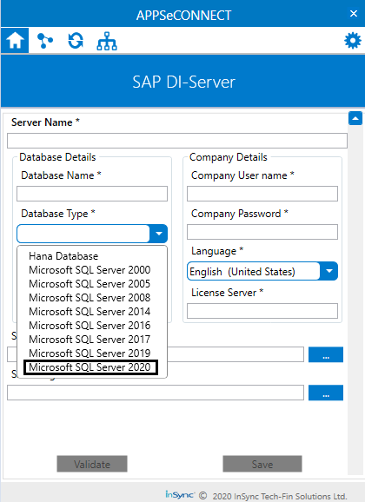Click the Server Name input field
This screenshot has height=502, width=365.
pyautogui.click(x=177, y=141)
